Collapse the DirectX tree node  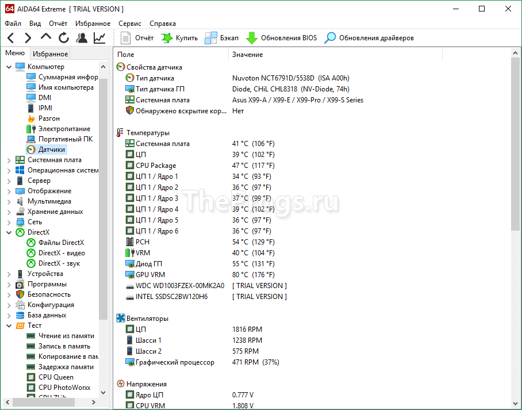(9, 232)
